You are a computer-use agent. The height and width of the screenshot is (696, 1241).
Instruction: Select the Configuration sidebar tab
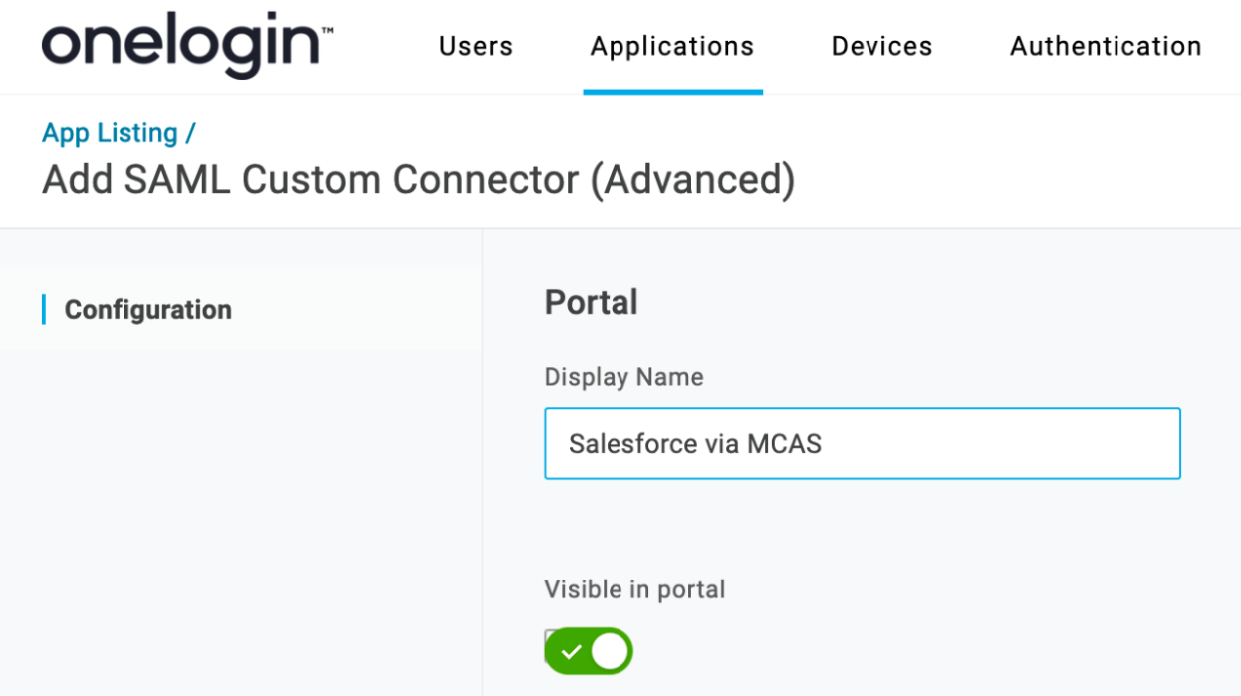tap(147, 310)
